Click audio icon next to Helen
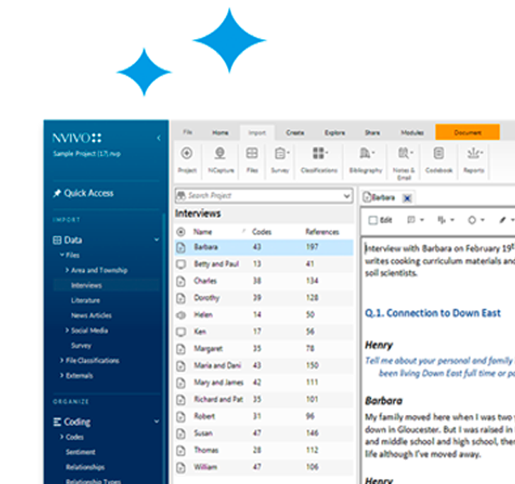515x484 pixels. tap(180, 315)
